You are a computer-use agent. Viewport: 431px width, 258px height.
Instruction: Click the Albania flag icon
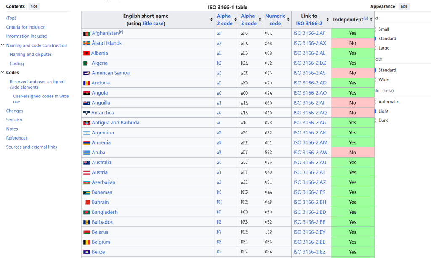[87, 53]
